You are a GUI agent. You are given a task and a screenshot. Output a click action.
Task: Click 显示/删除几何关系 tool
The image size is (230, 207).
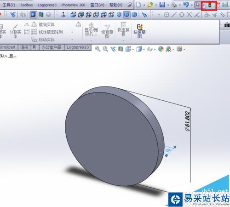coord(92,29)
